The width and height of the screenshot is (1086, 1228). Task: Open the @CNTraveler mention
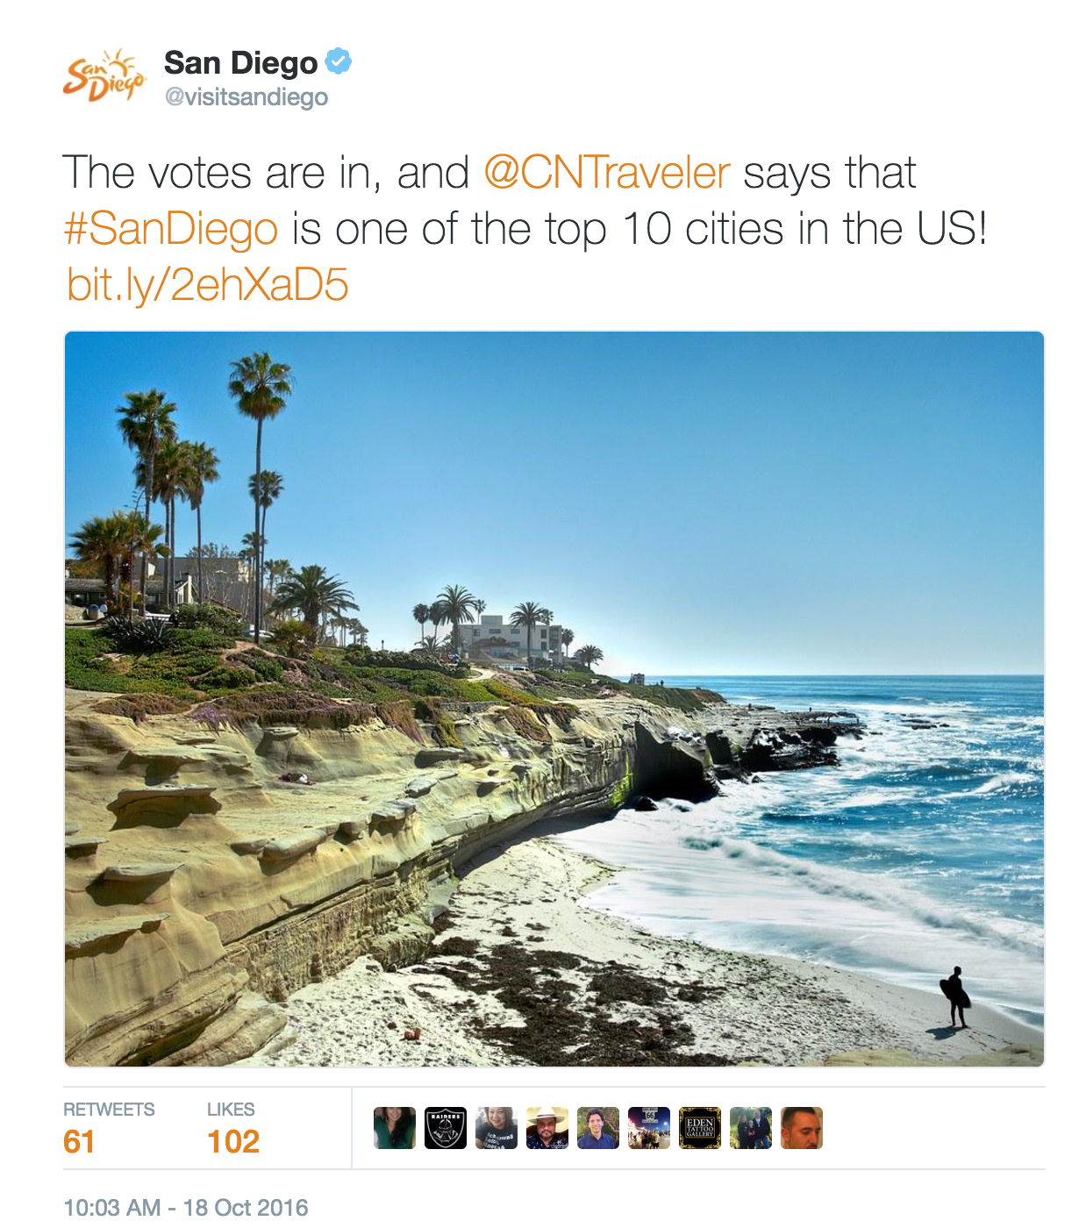click(606, 172)
